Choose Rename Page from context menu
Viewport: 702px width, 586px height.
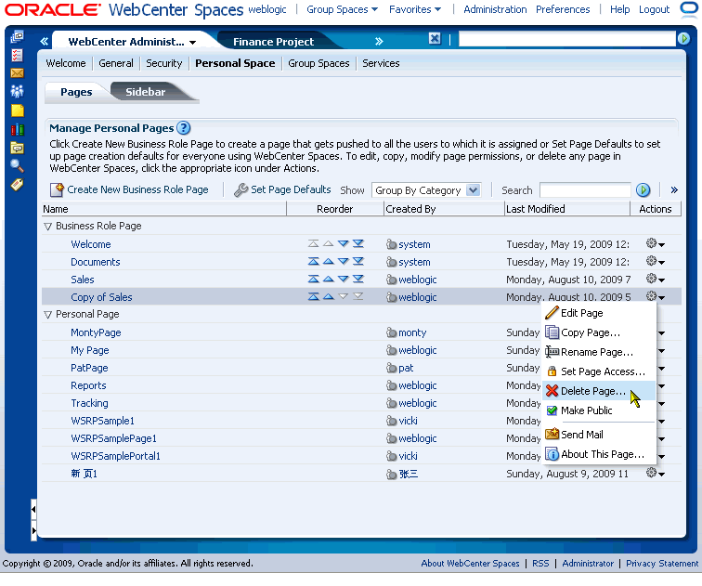tap(599, 352)
